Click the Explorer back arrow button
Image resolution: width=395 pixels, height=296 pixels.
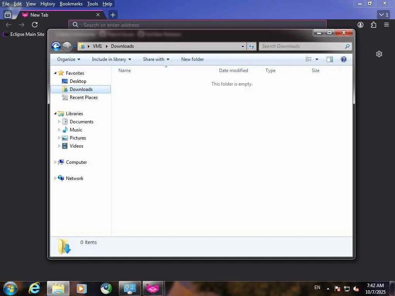56,46
